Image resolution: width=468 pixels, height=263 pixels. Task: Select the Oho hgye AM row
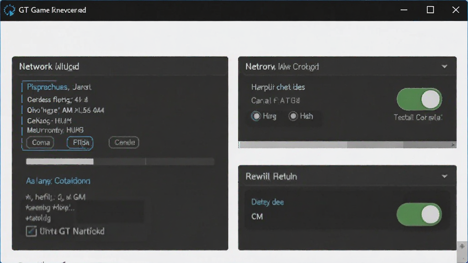point(66,110)
